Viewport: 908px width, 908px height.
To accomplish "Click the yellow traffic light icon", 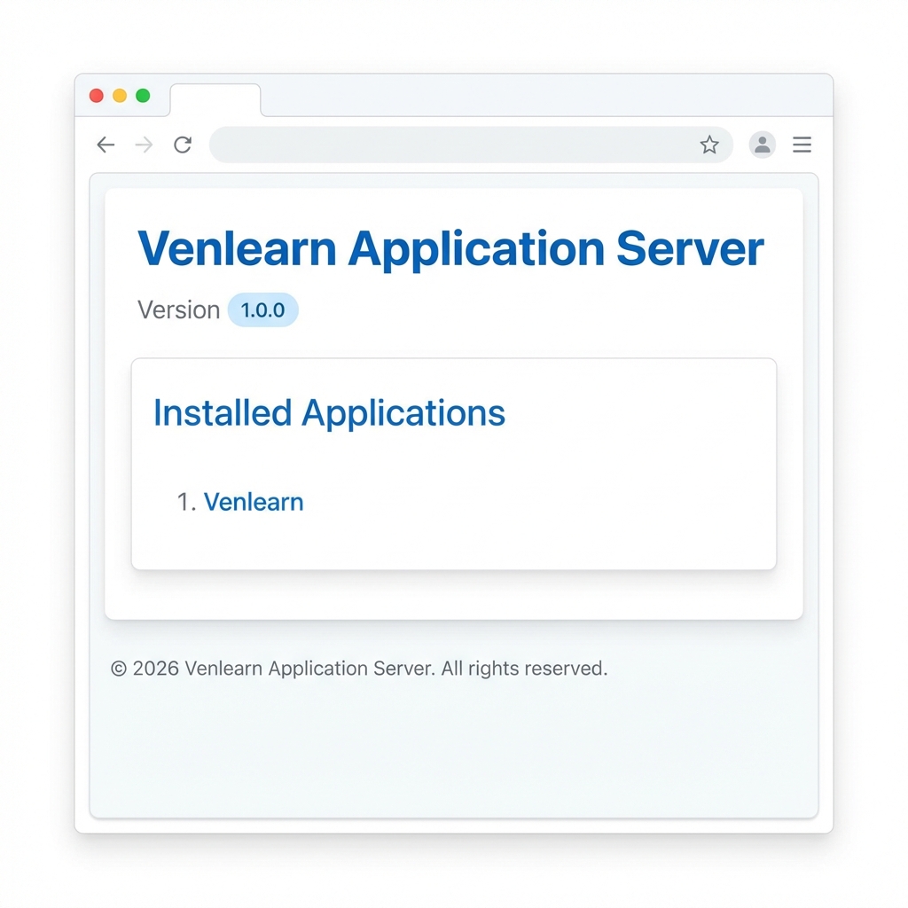I will 118,96.
